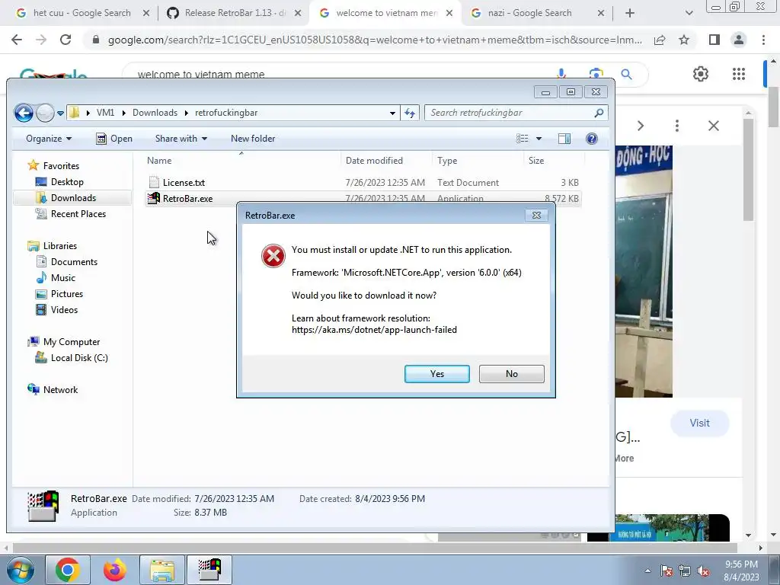Open the Music library

(56, 277)
